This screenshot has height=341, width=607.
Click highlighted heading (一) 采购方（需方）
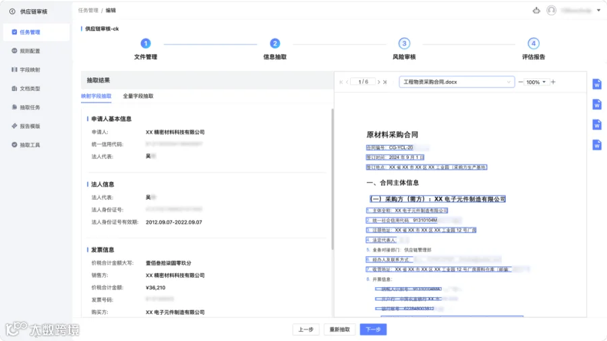[x=438, y=199]
